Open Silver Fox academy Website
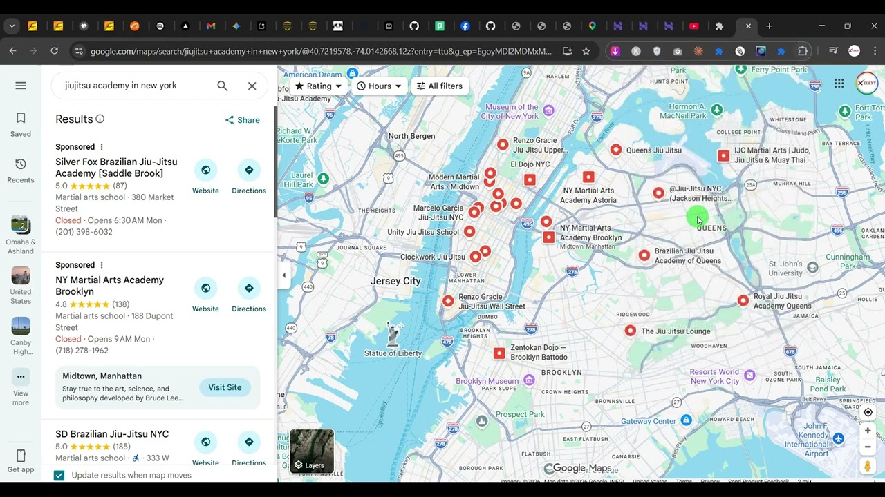The image size is (885, 497). click(x=205, y=177)
